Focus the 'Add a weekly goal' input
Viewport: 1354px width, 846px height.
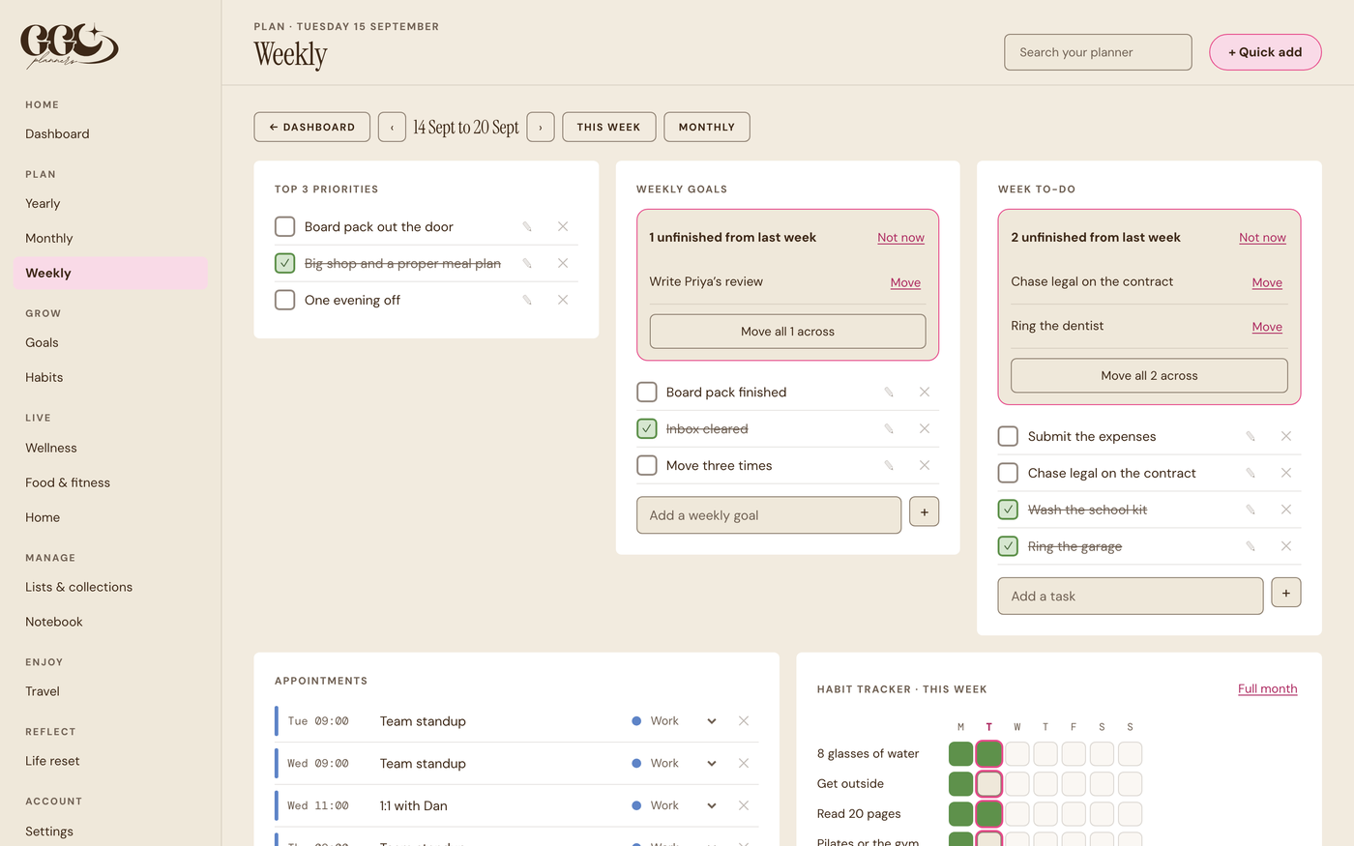[769, 515]
